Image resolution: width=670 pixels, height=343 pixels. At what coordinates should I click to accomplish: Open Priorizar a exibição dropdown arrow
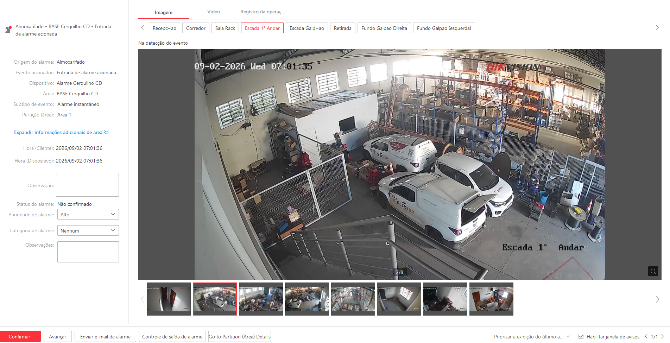(x=568, y=336)
